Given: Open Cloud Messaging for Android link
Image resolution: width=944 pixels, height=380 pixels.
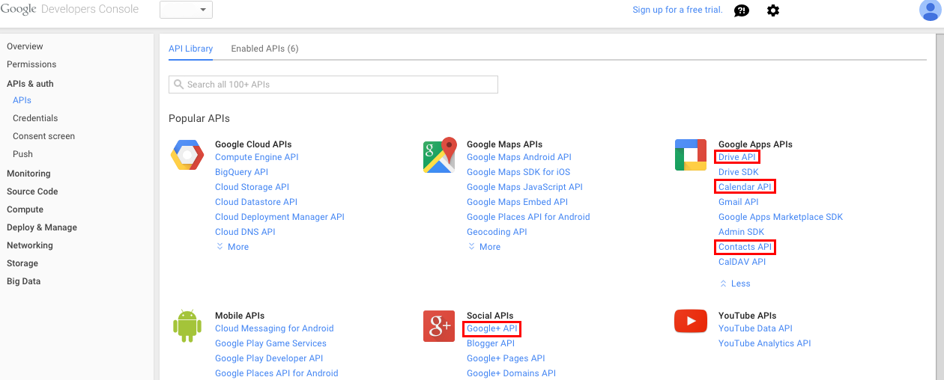Looking at the screenshot, I should [274, 328].
